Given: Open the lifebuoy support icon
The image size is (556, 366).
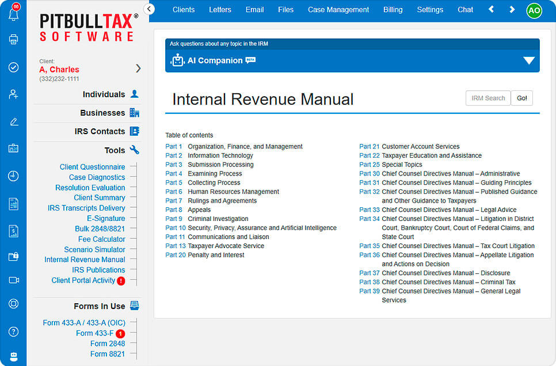Looking at the screenshot, I should (x=13, y=304).
